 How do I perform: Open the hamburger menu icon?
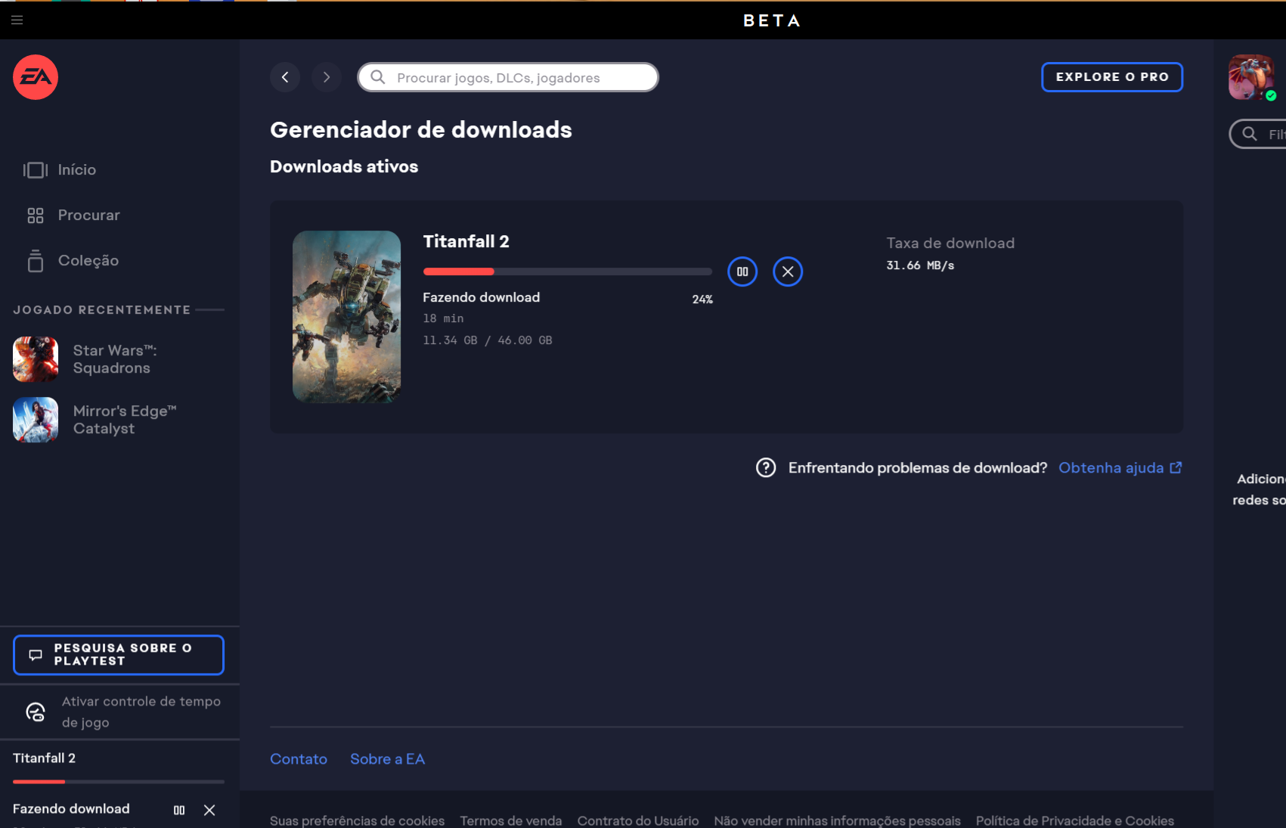17,20
